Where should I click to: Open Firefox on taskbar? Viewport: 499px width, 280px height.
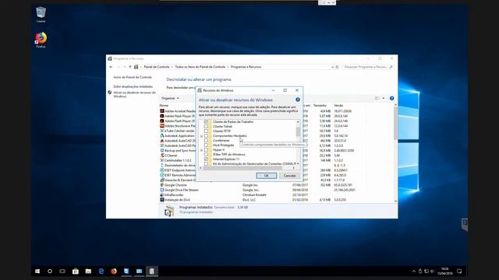[114, 271]
